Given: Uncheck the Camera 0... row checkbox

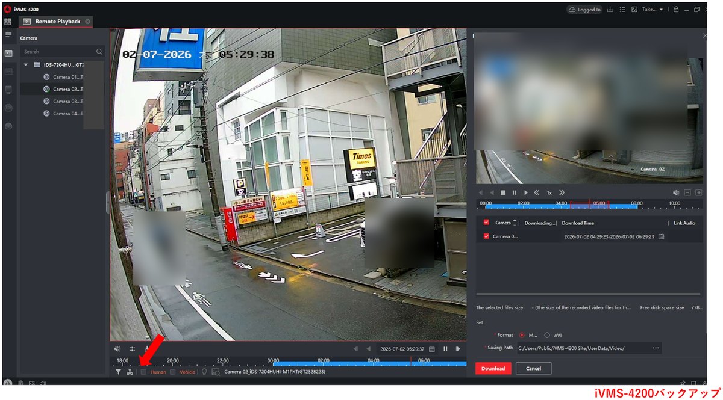Looking at the screenshot, I should tap(486, 236).
